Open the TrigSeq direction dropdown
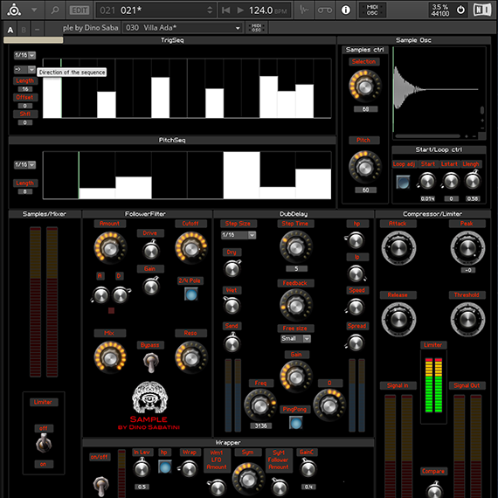This screenshot has height=498, width=498. [x=24, y=69]
